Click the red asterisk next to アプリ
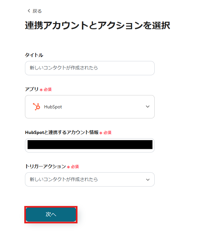The width and height of the screenshot is (213, 231). [41, 90]
